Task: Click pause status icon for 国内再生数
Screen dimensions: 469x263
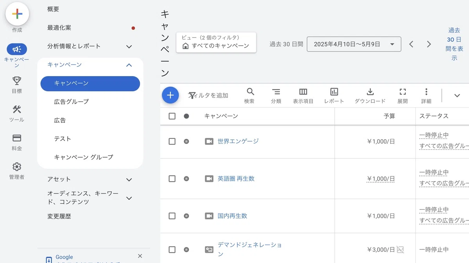Action: coord(186,216)
